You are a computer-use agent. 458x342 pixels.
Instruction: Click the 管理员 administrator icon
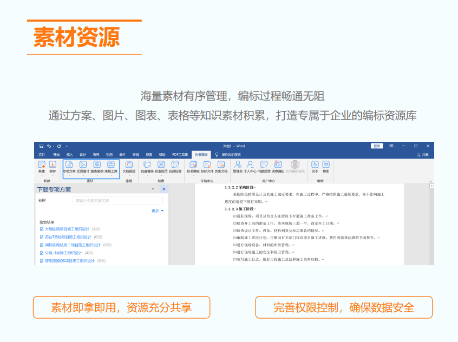click(x=238, y=165)
